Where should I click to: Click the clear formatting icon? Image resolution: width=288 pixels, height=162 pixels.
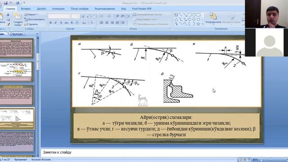pyautogui.click(x=94, y=16)
